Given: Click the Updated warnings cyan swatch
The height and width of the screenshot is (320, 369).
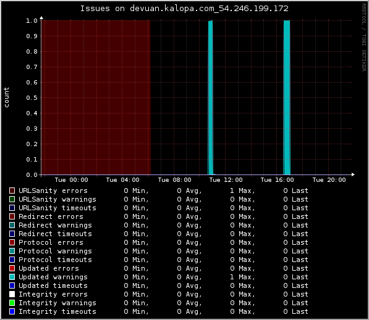Looking at the screenshot, I should tap(12, 277).
